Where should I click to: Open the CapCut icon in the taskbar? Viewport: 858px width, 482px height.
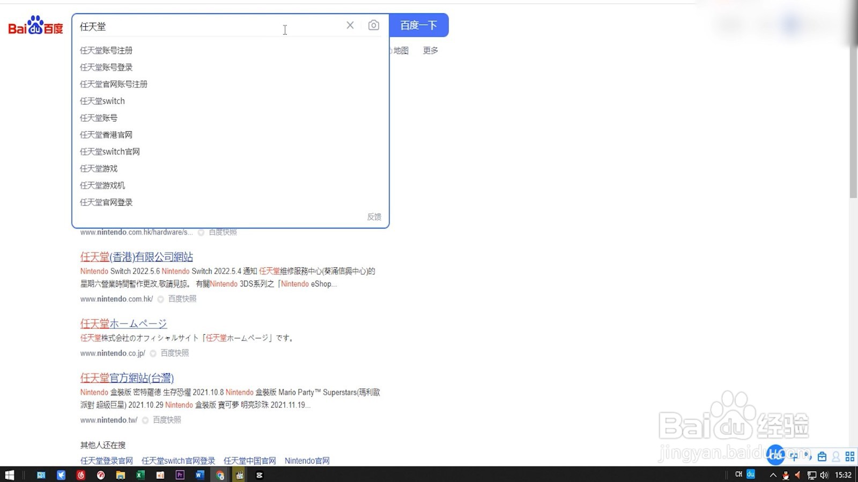[x=260, y=475]
